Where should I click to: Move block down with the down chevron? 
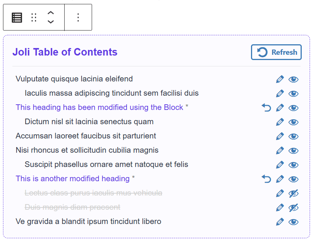pos(51,22)
